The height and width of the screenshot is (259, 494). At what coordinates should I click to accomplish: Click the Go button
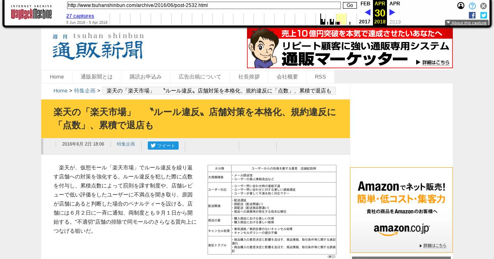[x=350, y=5]
